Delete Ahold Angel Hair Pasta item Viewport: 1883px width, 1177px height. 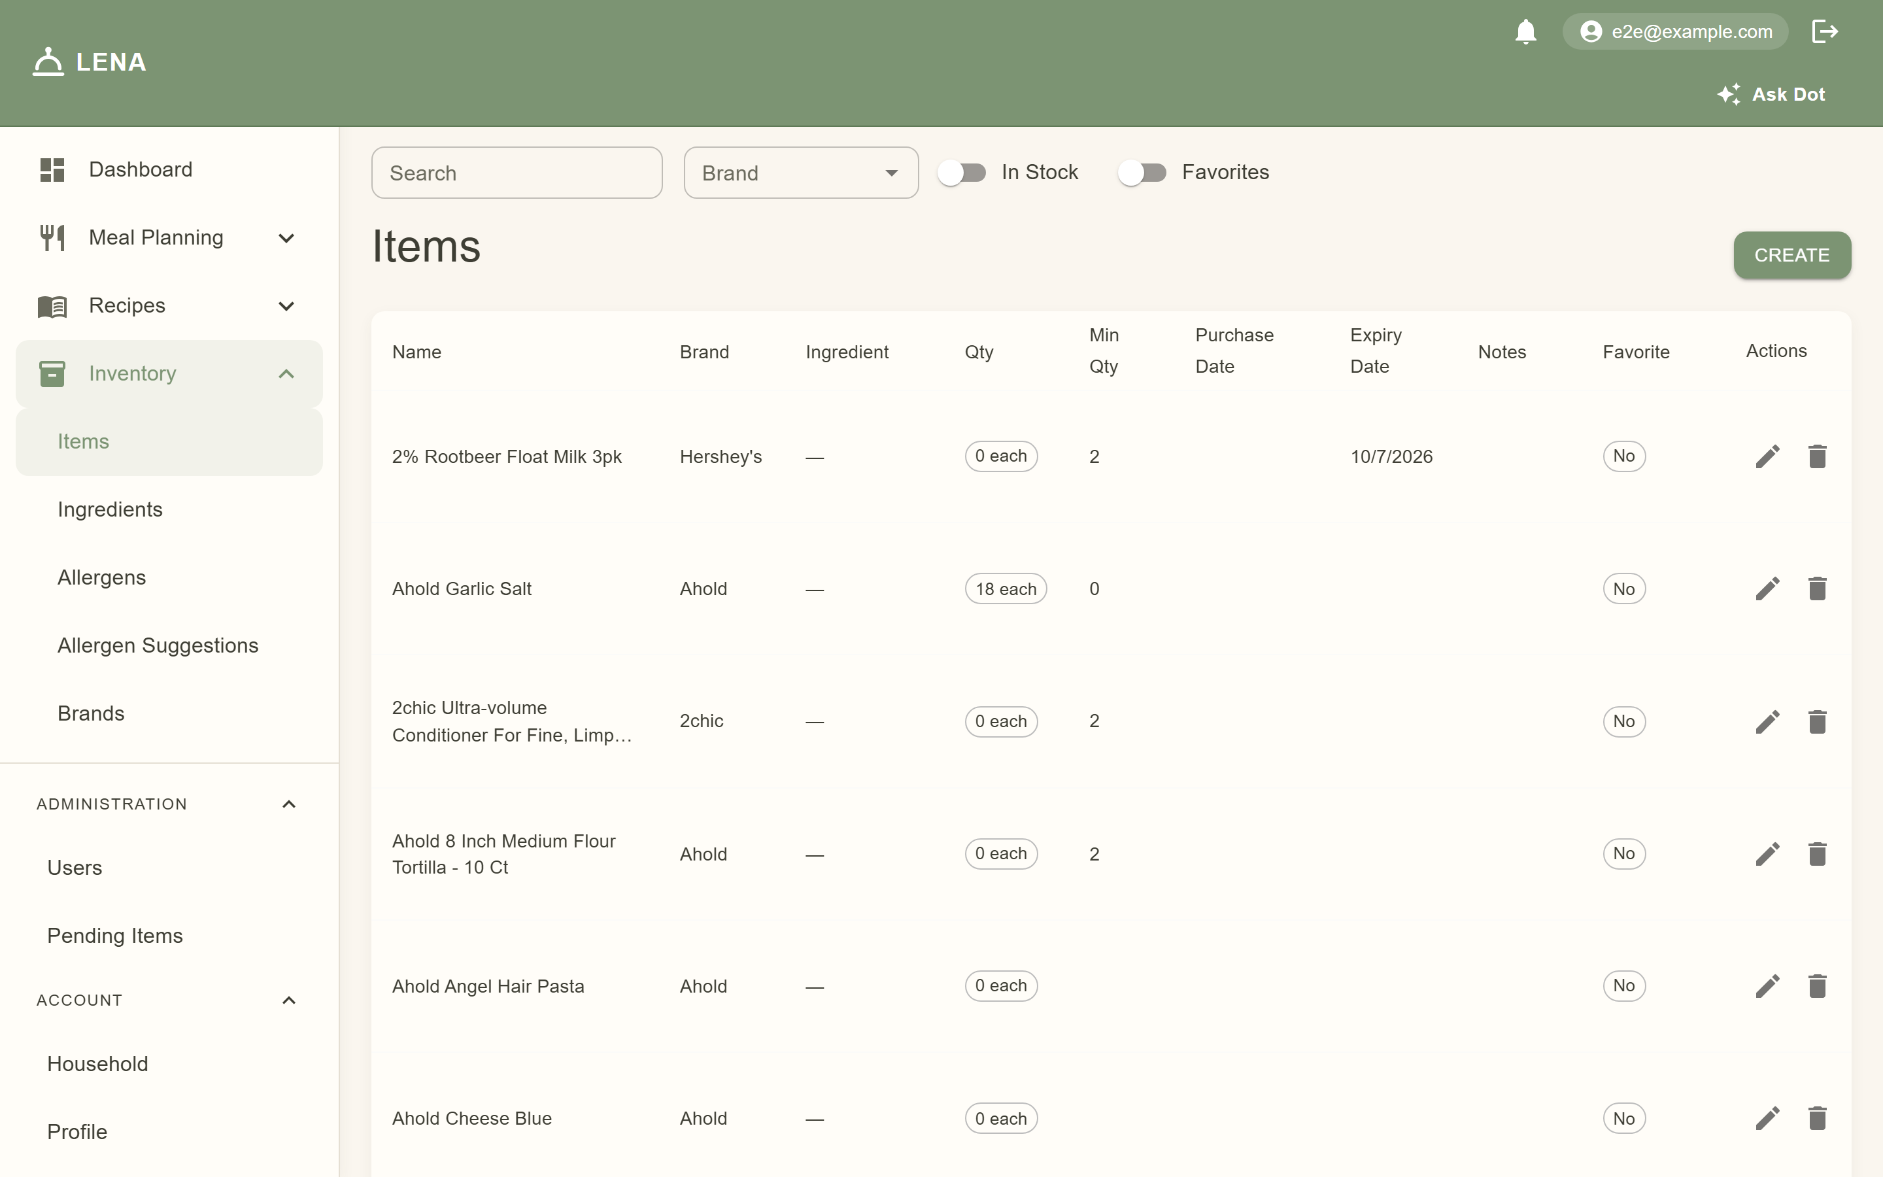click(x=1817, y=986)
